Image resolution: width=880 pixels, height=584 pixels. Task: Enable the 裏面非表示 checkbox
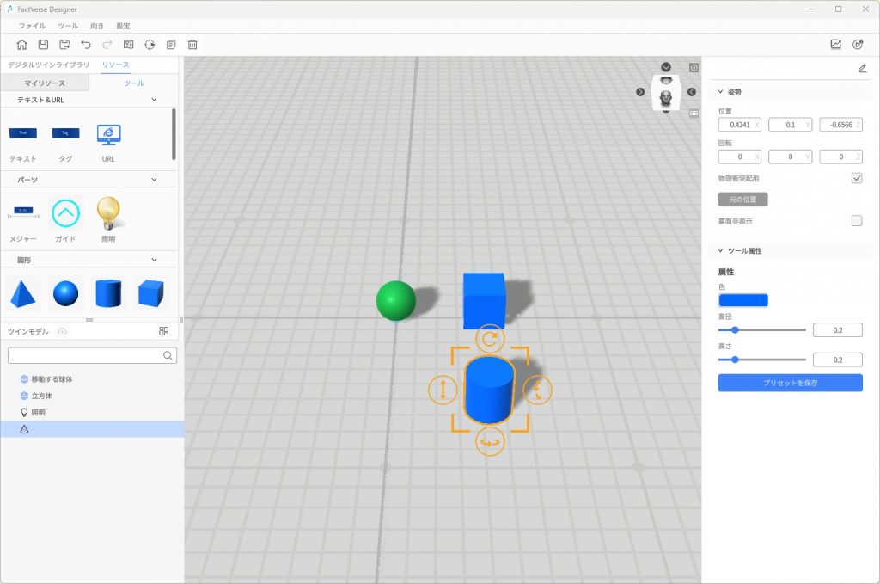tap(857, 221)
